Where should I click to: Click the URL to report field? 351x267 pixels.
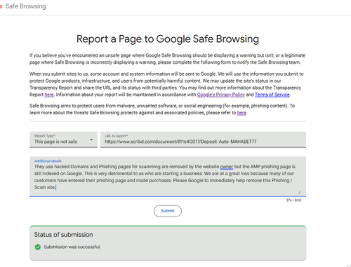(x=203, y=139)
